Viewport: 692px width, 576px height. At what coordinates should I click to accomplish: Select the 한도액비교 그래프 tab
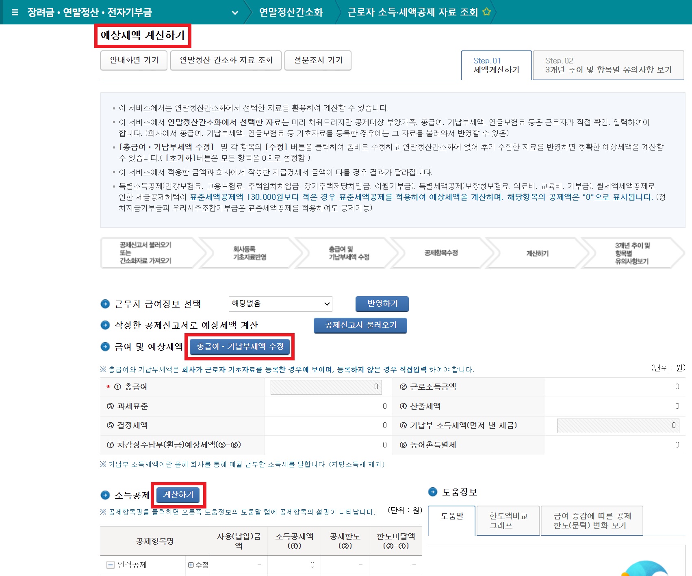click(x=508, y=520)
